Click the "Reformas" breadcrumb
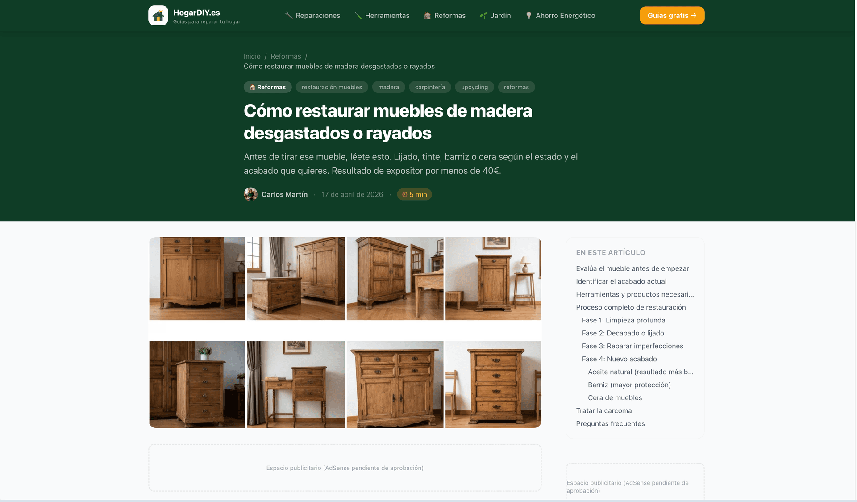This screenshot has width=857, height=502. 286,56
